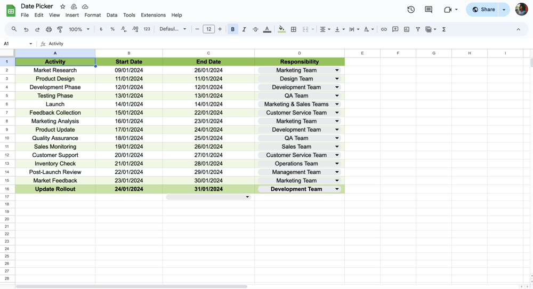Open the font family dropdown
This screenshot has height=289, width=533.
[173, 29]
